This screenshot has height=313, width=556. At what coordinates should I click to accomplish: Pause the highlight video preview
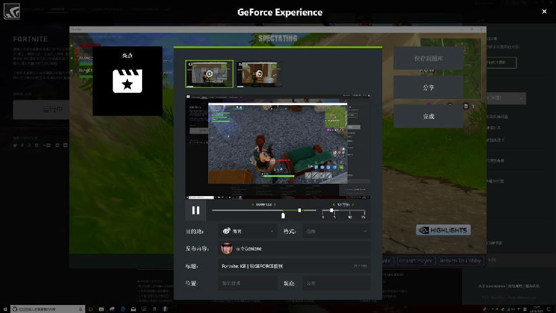pos(195,210)
